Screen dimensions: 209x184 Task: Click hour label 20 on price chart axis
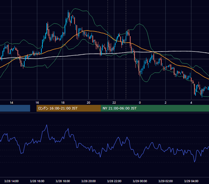click(89, 103)
